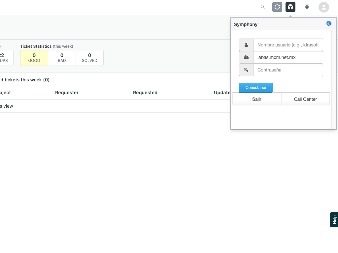The image size is (338, 253).
Task: Click the GOOD ticket statistic
Action: tap(34, 58)
